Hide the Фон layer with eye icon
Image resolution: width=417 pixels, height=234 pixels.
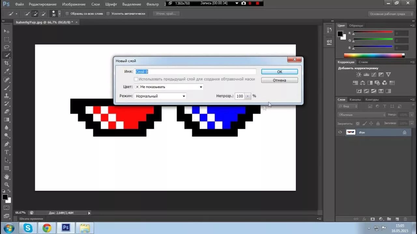click(340, 132)
